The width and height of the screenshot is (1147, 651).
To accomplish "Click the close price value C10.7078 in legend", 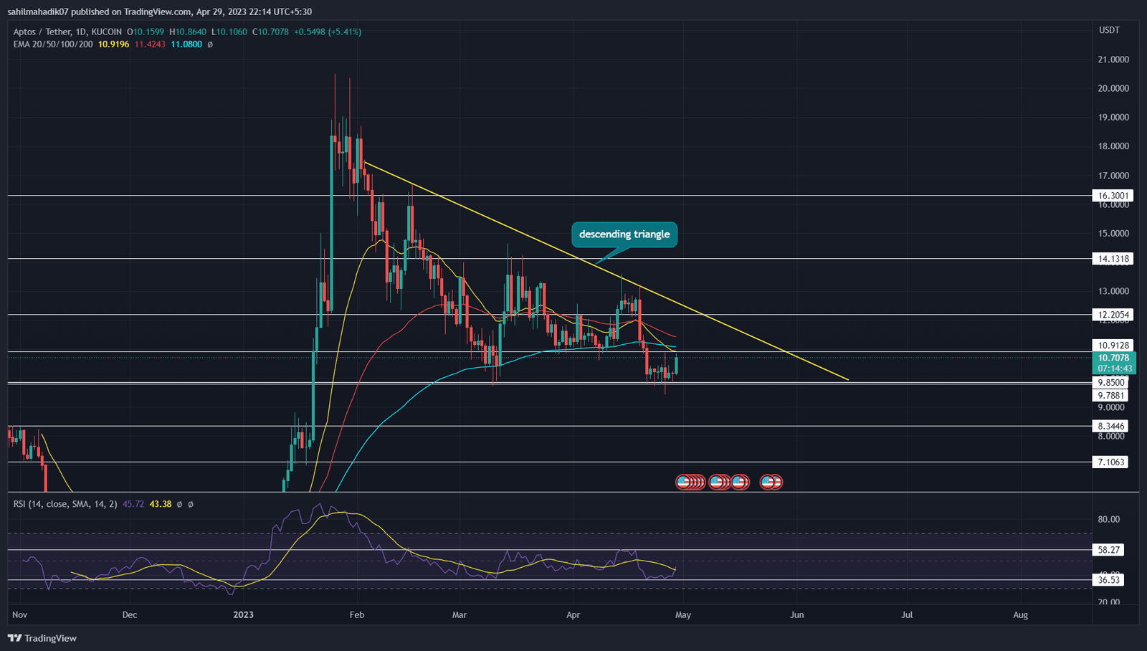I will pyautogui.click(x=271, y=32).
